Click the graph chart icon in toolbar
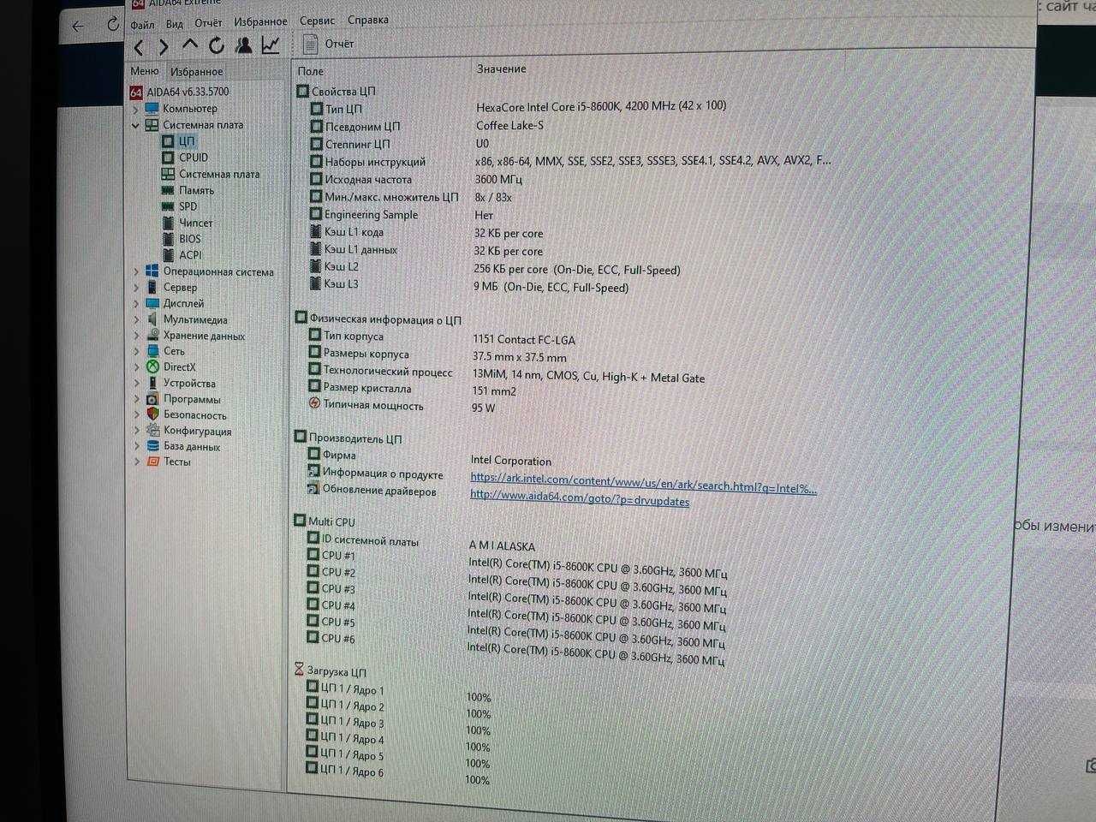 coord(271,45)
